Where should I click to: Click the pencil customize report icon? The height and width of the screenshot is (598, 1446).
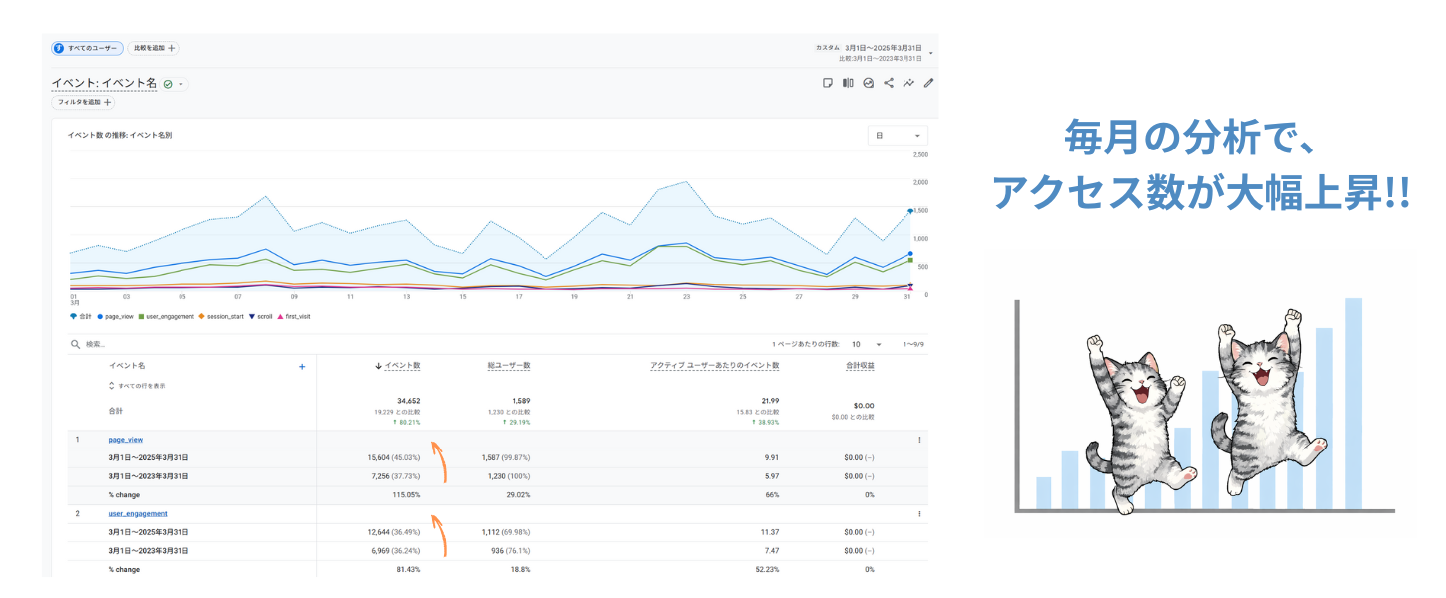coord(929,83)
